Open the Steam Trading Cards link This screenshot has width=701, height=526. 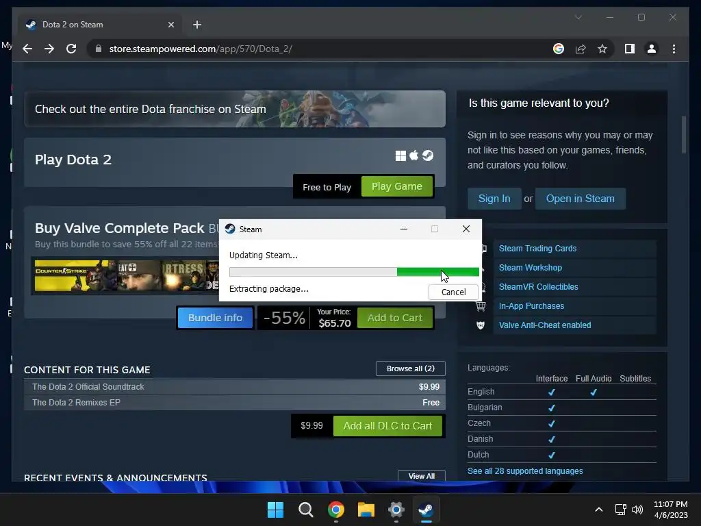point(537,248)
